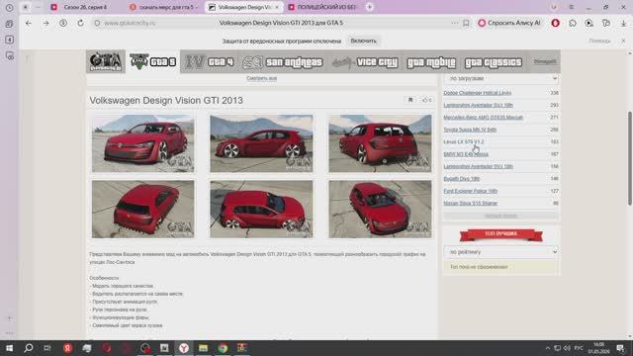The height and width of the screenshot is (356, 633).
Task: Open the Lexus LX 570 V1.2 link
Action: click(464, 141)
